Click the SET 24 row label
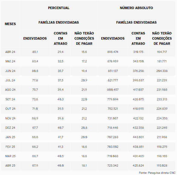This screenshot has width=177, height=175. [10, 99]
